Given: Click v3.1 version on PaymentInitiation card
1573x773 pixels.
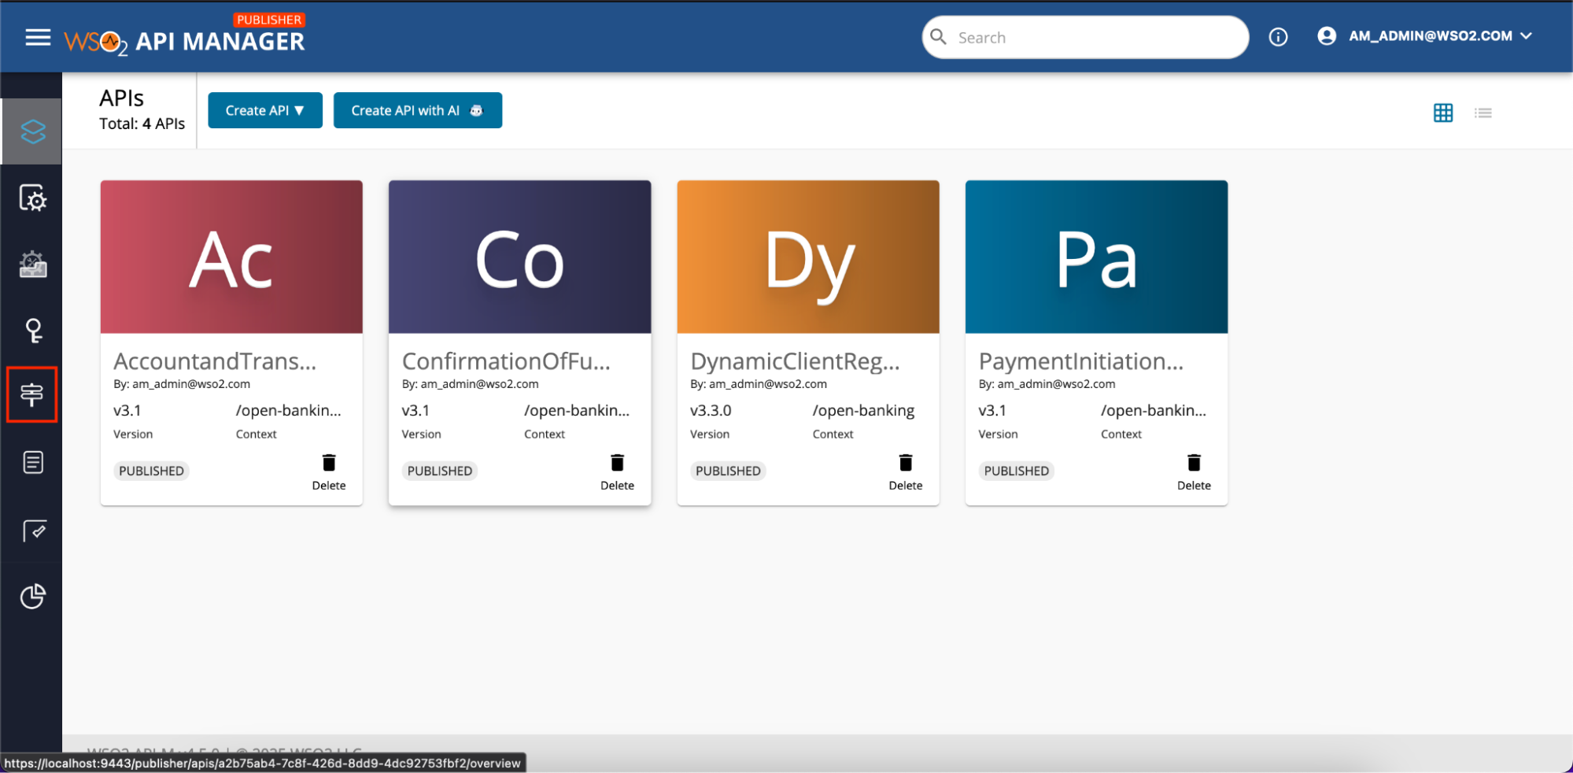Looking at the screenshot, I should pos(992,410).
